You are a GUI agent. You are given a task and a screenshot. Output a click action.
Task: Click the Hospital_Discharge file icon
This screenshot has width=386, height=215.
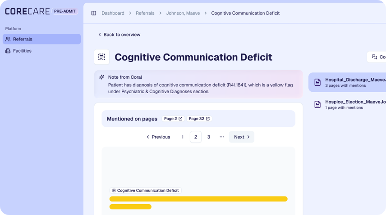[317, 82]
